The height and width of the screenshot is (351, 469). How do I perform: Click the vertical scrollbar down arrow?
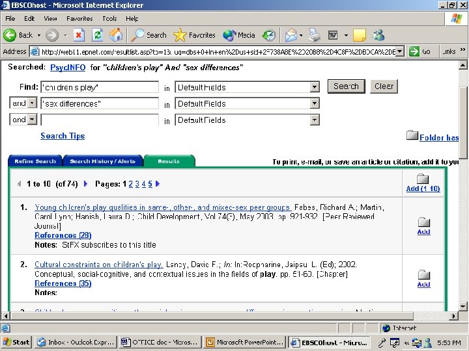point(462,306)
